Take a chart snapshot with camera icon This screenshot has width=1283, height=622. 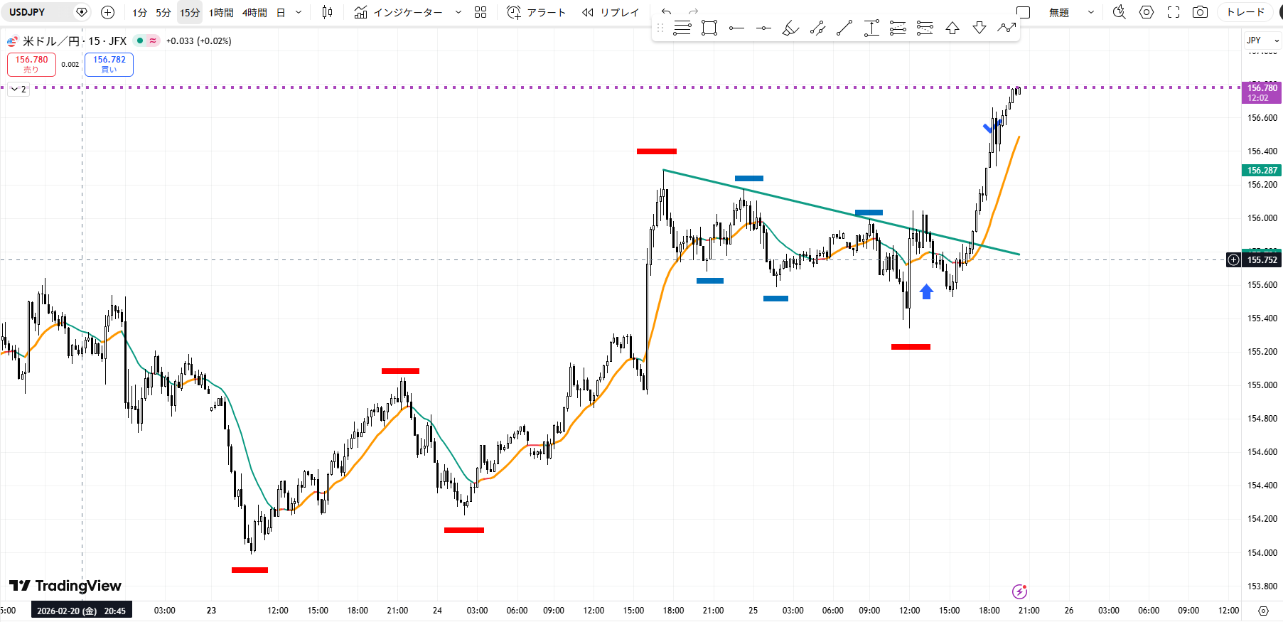[x=1200, y=12]
